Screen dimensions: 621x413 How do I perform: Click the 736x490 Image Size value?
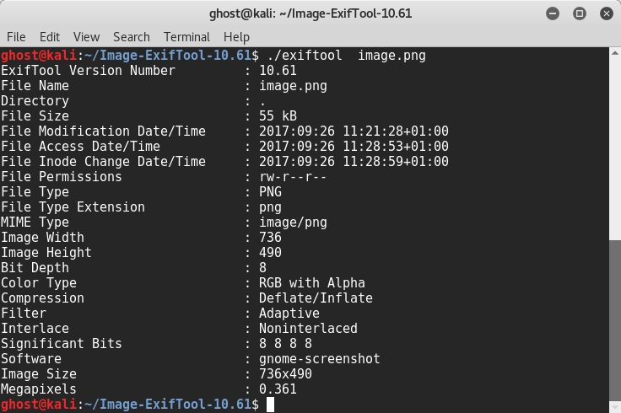pos(285,374)
